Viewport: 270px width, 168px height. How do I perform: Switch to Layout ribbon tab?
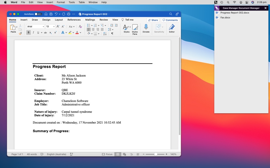pyautogui.click(x=59, y=20)
